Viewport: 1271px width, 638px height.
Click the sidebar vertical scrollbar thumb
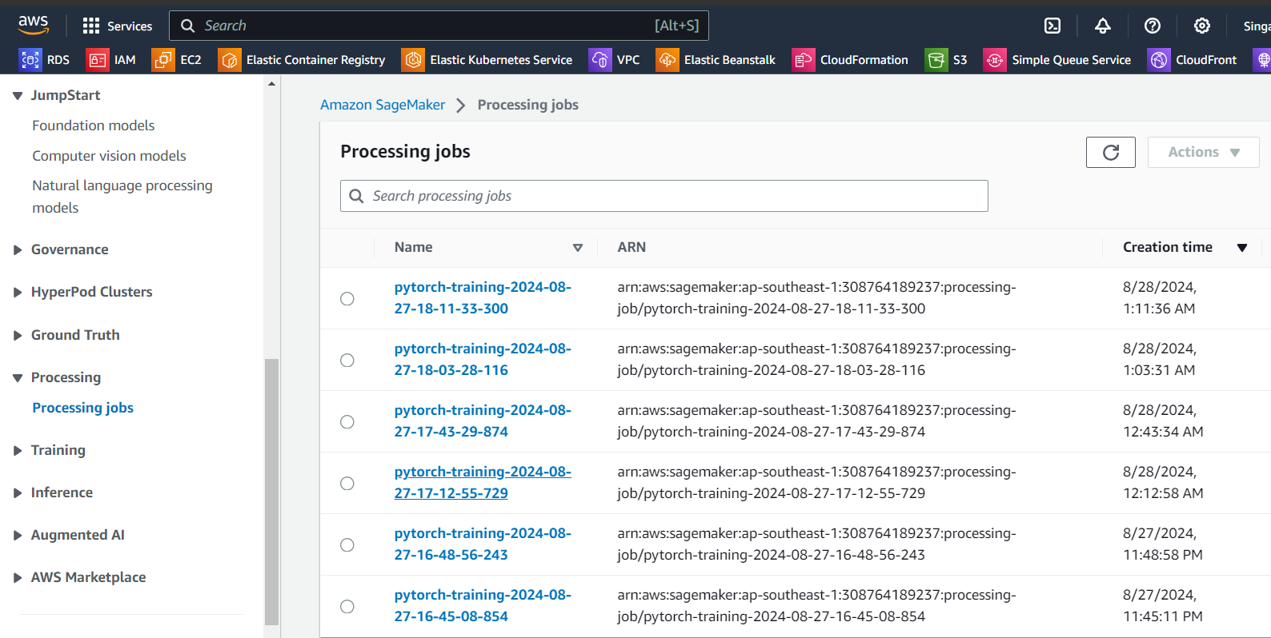click(271, 491)
